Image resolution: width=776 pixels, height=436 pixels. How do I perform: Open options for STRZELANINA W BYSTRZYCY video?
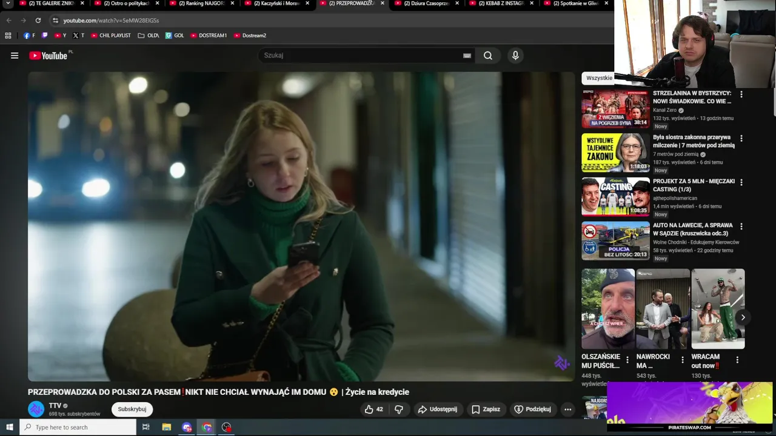tap(741, 94)
